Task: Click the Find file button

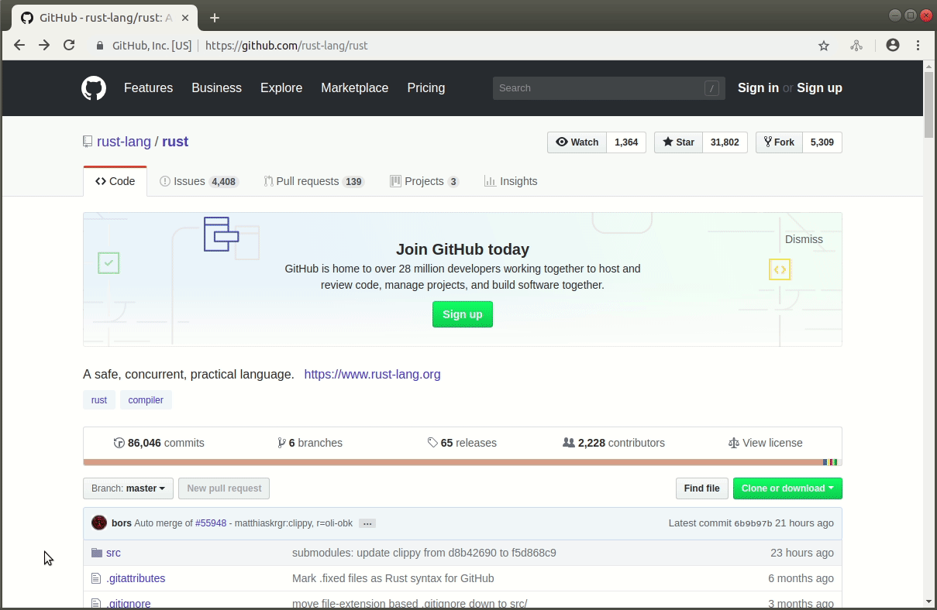Action: coord(702,488)
